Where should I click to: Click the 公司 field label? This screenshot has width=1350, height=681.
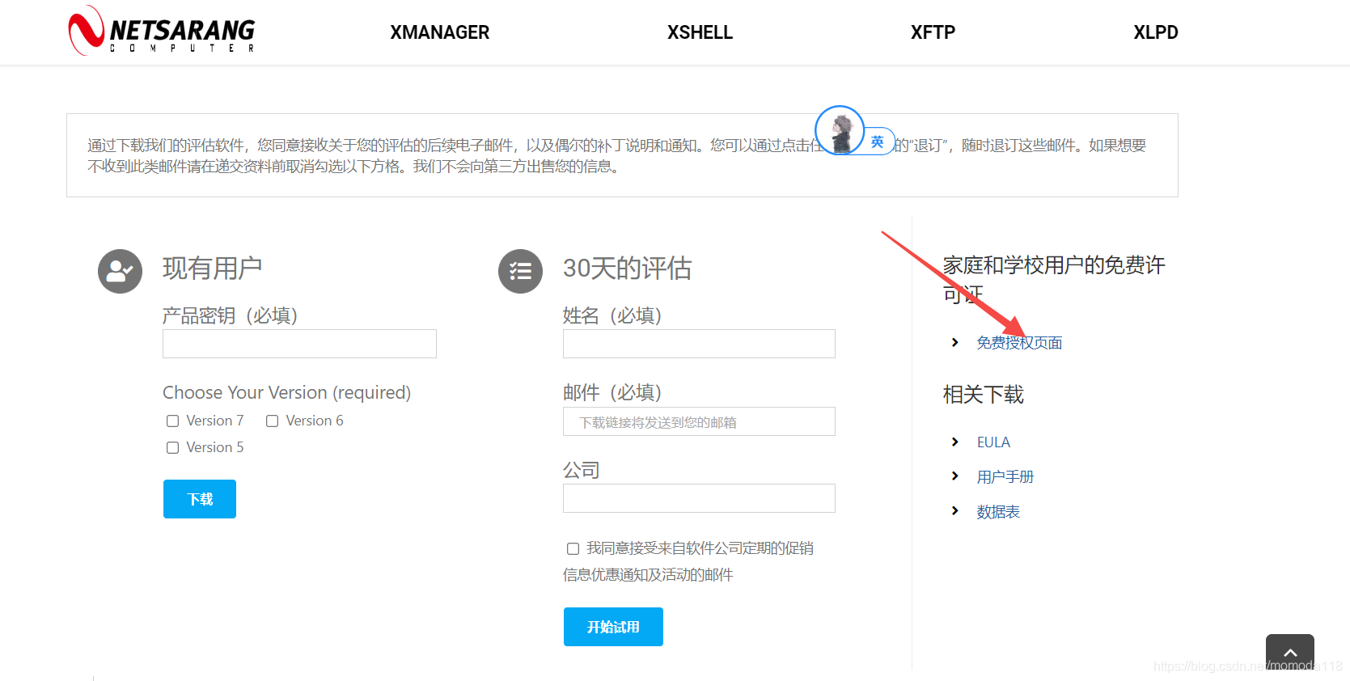582,470
